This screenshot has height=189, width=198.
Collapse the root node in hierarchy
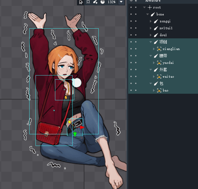pos(144,7)
